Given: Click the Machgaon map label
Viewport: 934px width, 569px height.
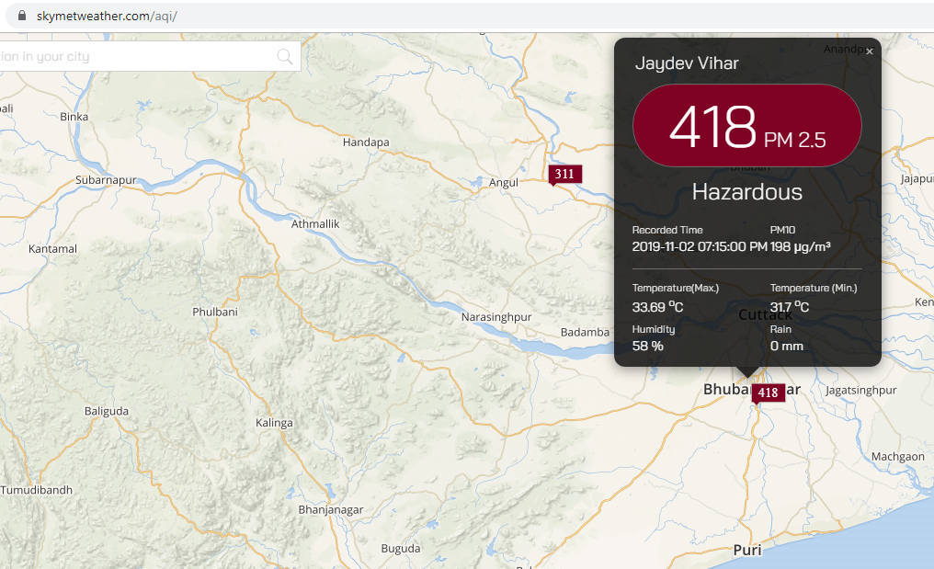Looking at the screenshot, I should (x=897, y=457).
